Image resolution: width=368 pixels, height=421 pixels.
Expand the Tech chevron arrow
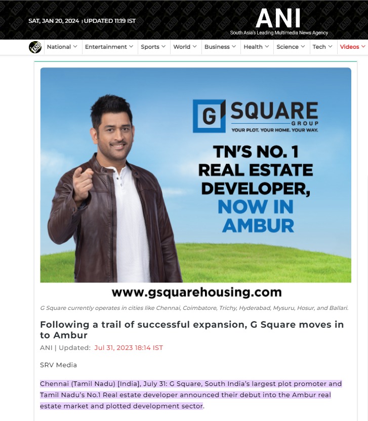tap(330, 47)
